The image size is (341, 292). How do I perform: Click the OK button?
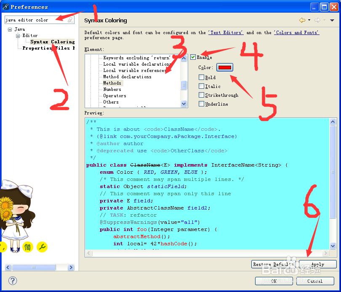(x=274, y=281)
